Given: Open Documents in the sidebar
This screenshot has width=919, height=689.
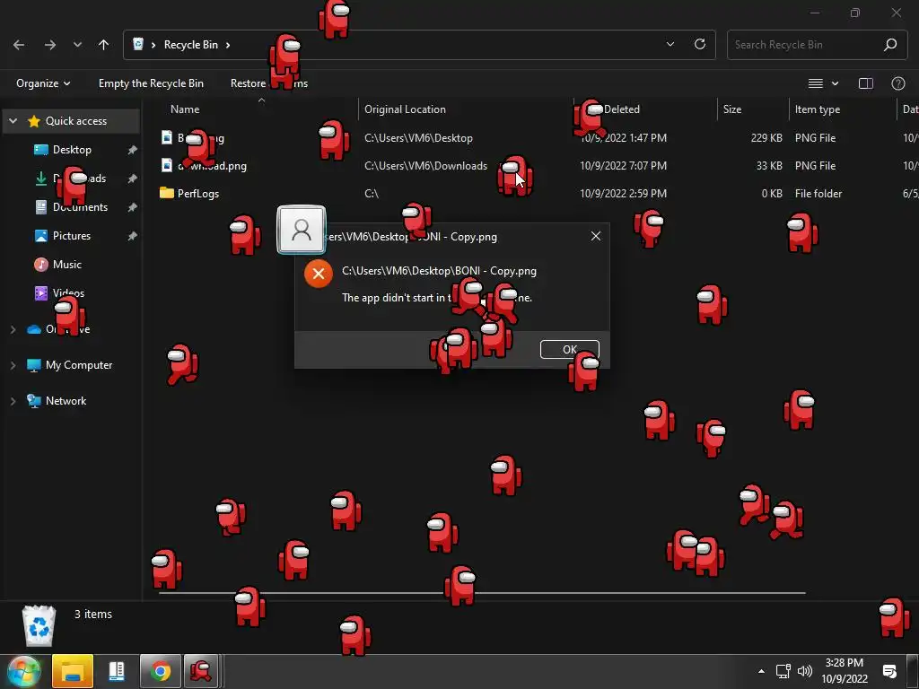Looking at the screenshot, I should tap(80, 207).
